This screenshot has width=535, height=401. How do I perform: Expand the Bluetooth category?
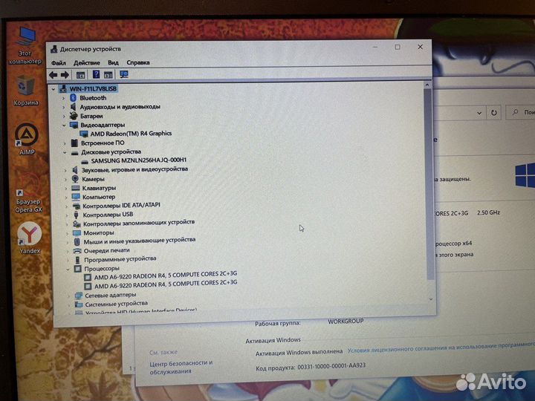tap(63, 98)
